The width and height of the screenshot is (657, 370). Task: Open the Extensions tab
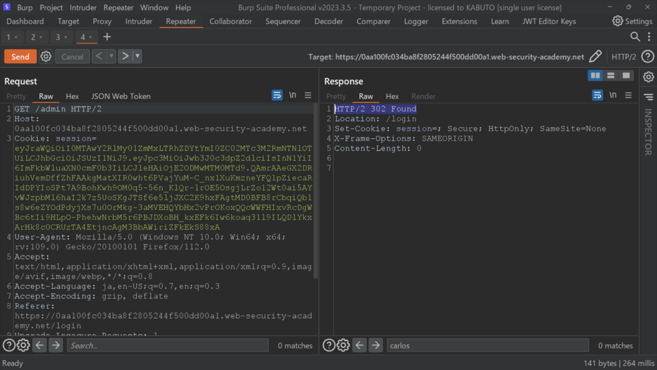tap(459, 21)
